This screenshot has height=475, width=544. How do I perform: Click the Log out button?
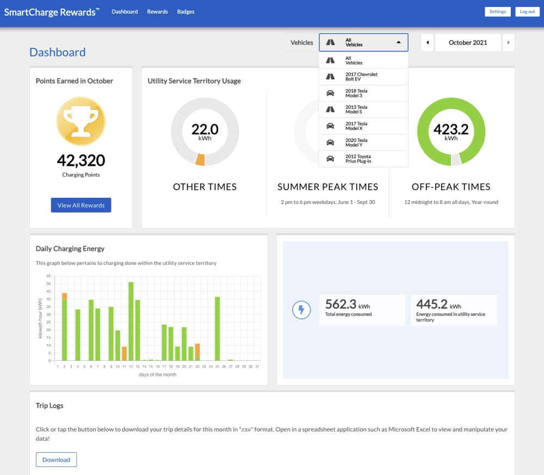(x=527, y=11)
